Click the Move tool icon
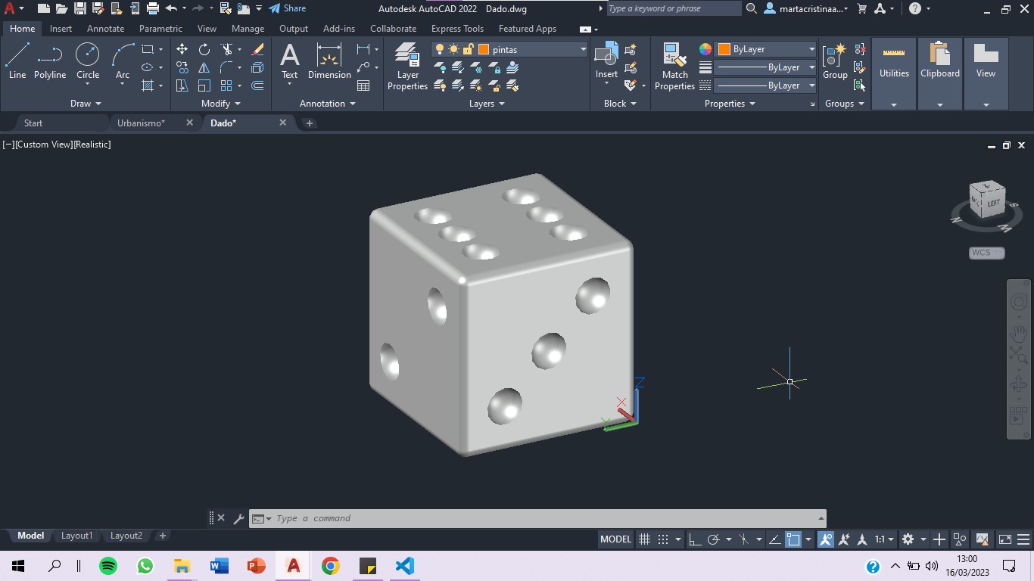The width and height of the screenshot is (1034, 581). [x=182, y=49]
